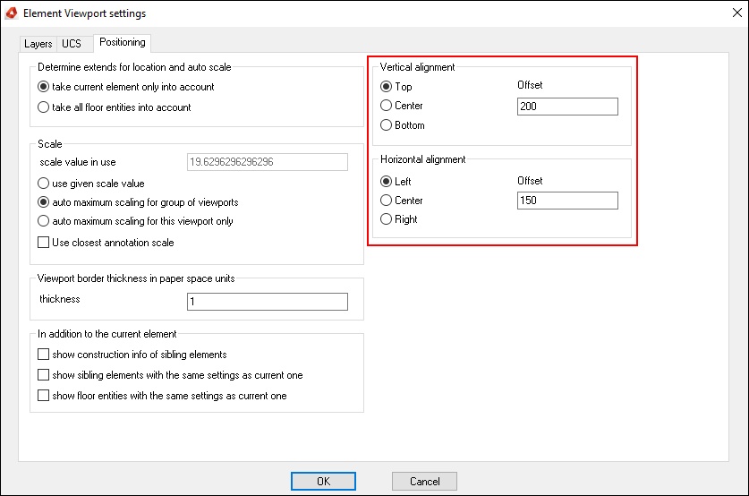Screen dimensions: 749x496
Task: Click the horizontal Offset field showing 150
Action: (x=567, y=201)
